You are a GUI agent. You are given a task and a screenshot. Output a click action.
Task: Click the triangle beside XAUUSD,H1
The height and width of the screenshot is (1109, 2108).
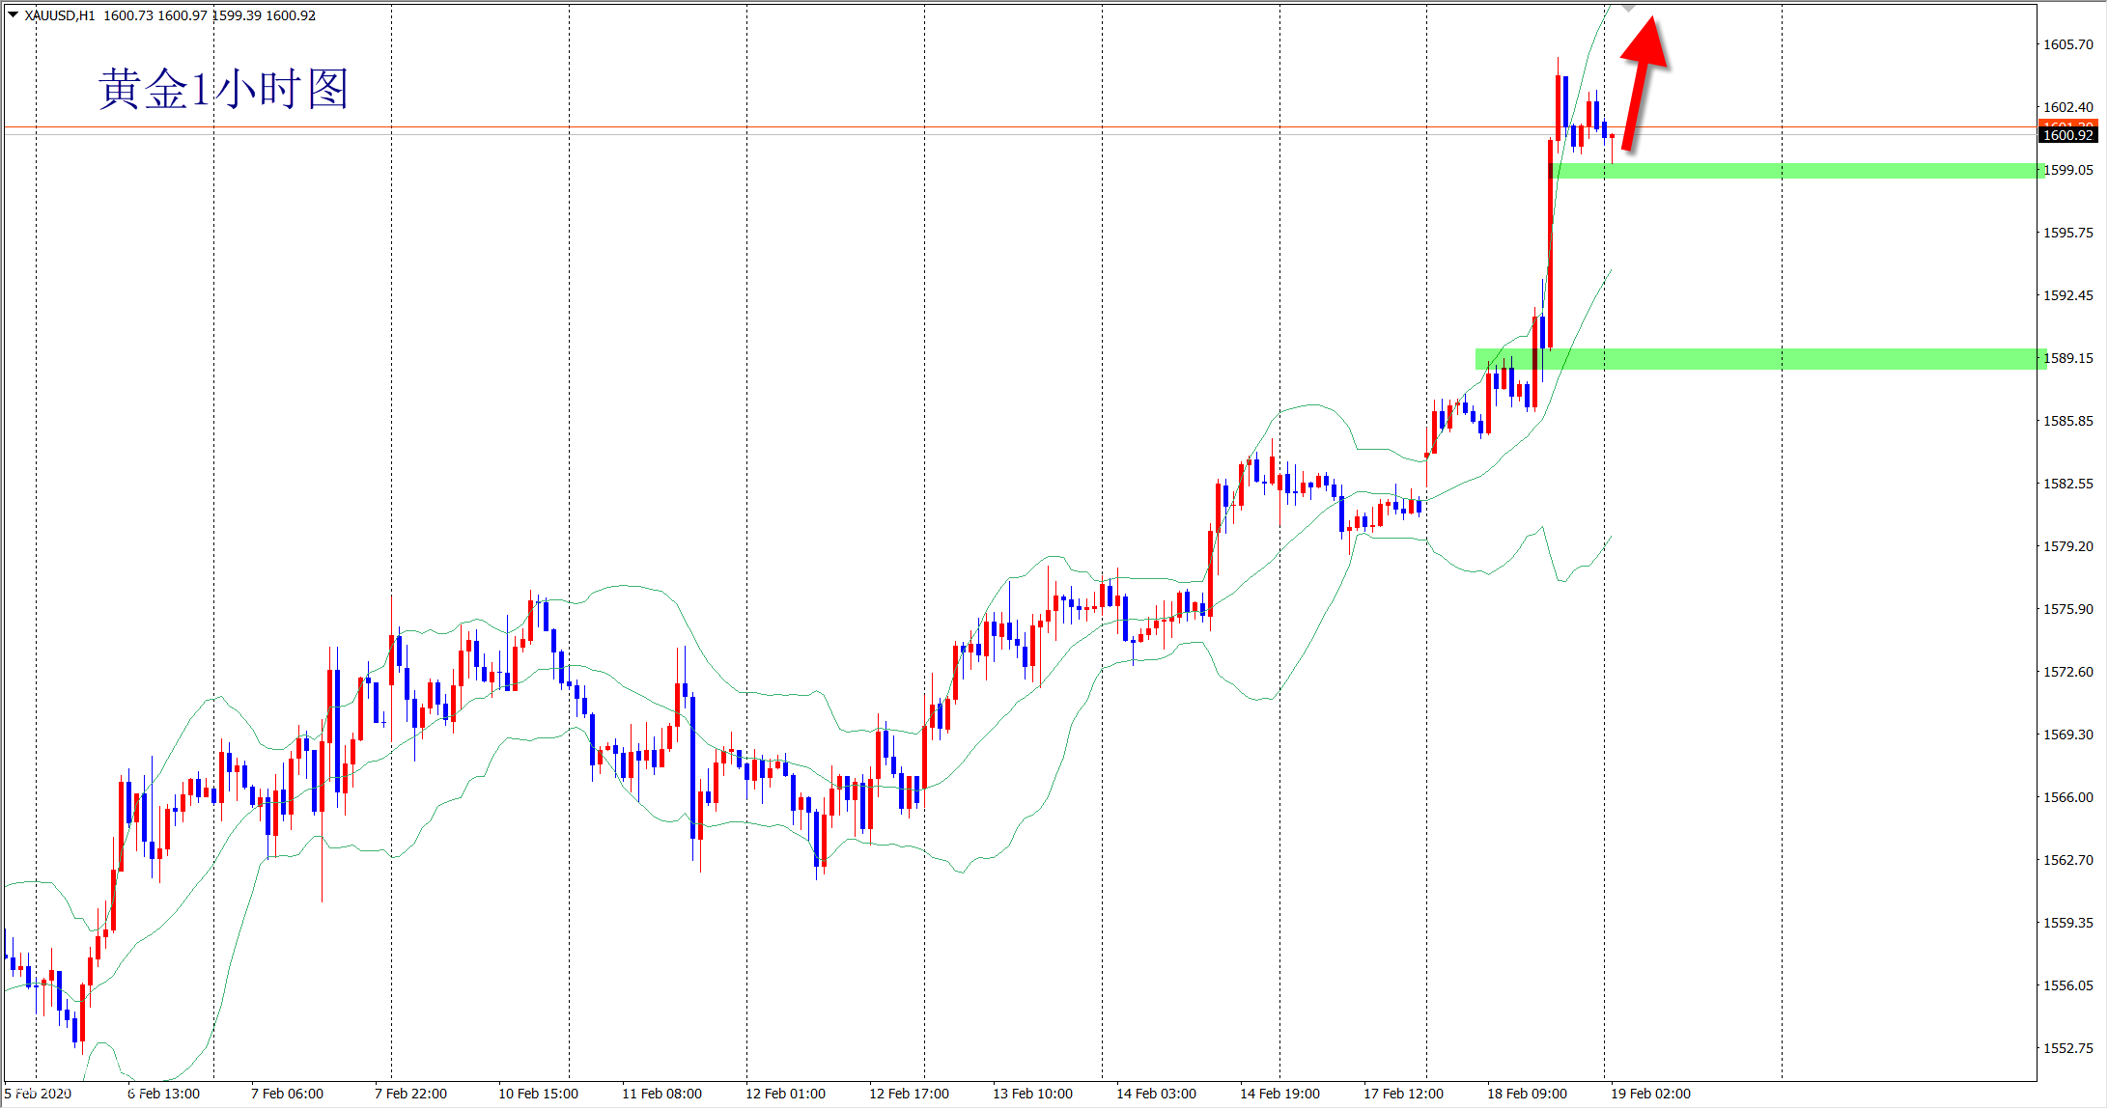tap(13, 14)
